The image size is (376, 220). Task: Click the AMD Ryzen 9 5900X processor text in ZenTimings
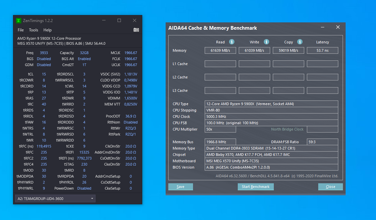coord(49,38)
